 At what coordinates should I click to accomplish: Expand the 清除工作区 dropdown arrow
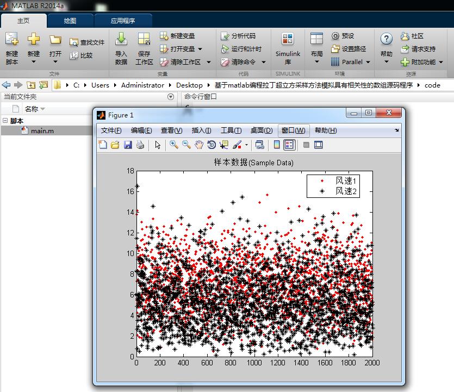click(x=209, y=62)
